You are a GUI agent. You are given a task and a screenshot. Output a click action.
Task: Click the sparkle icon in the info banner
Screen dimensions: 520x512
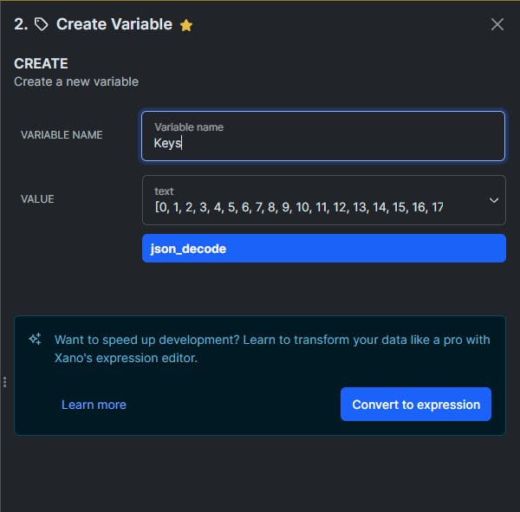(x=36, y=339)
